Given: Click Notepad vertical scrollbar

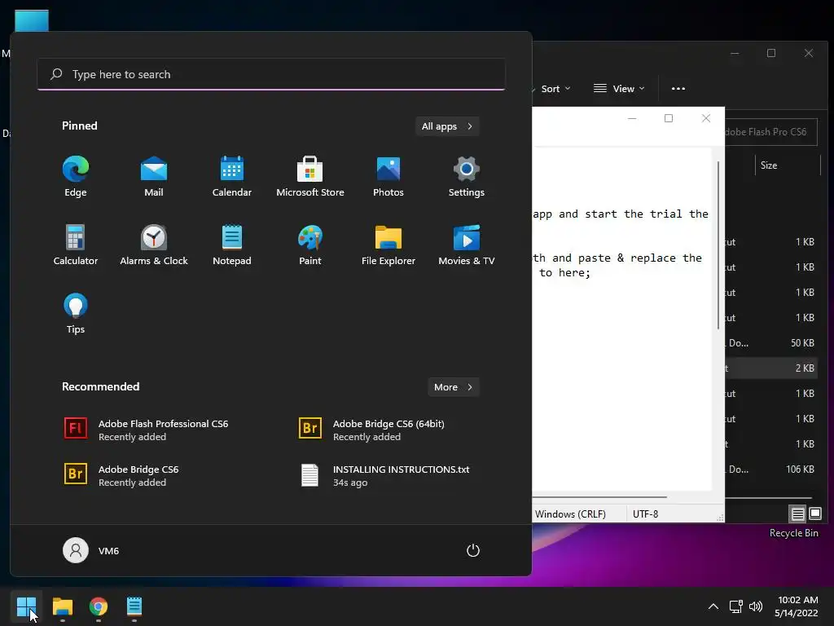Looking at the screenshot, I should [x=718, y=245].
